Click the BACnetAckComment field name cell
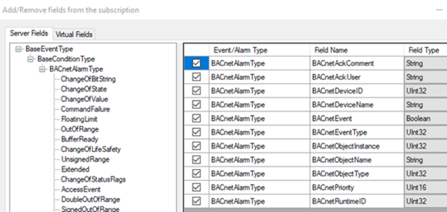Screen dimensions: 447x212 tap(357, 63)
